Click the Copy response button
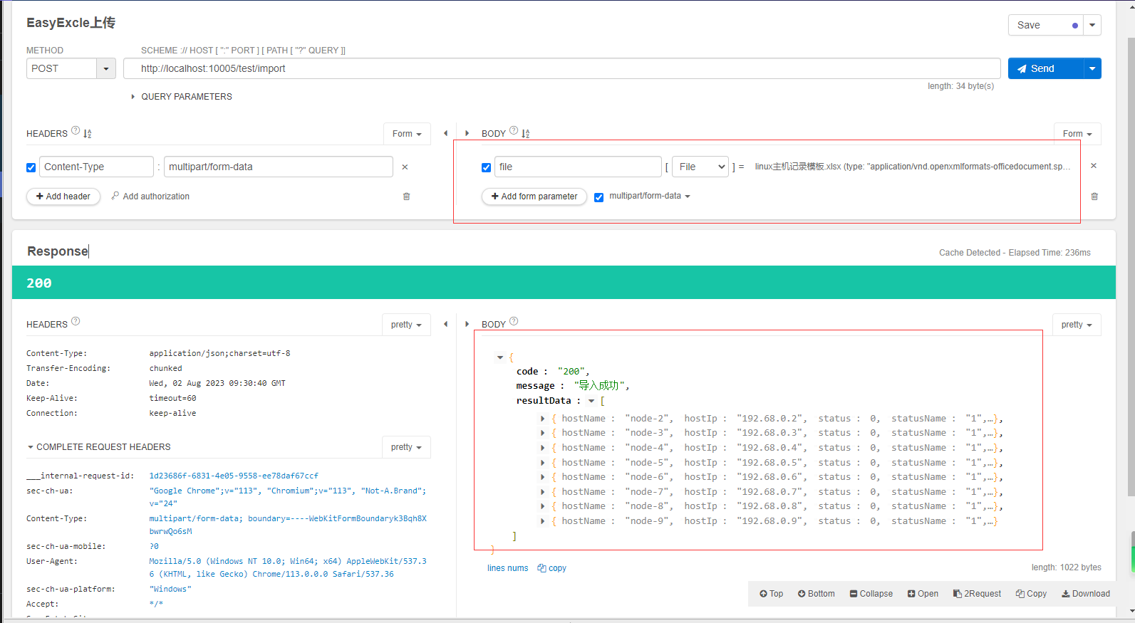This screenshot has width=1135, height=623. point(1032,594)
